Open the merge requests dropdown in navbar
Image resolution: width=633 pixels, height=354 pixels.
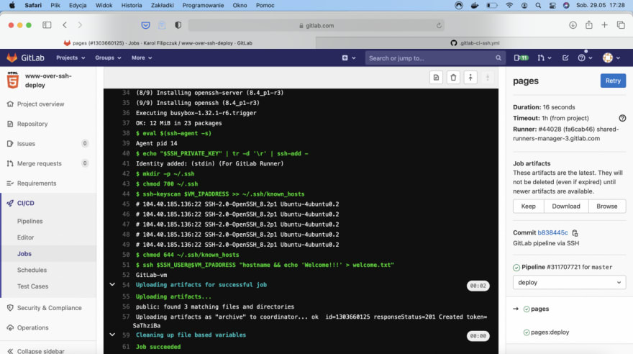pyautogui.click(x=545, y=58)
